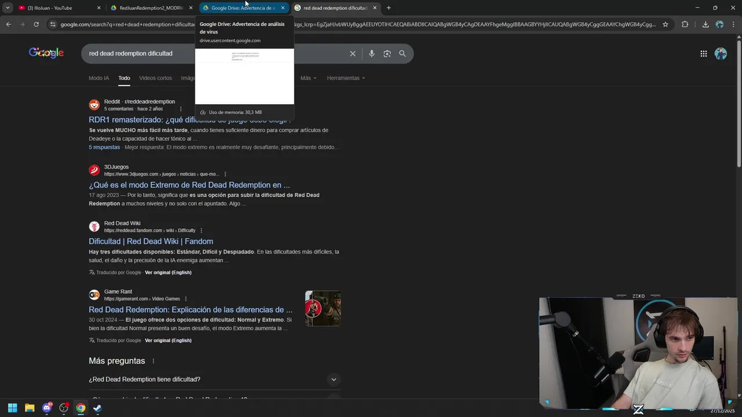Image resolution: width=742 pixels, height=417 pixels.
Task: Click the magnifier search submit icon
Action: point(402,53)
